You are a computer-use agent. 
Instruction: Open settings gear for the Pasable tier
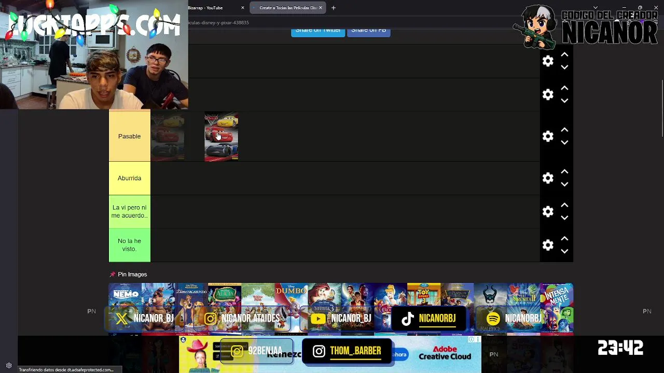(548, 136)
